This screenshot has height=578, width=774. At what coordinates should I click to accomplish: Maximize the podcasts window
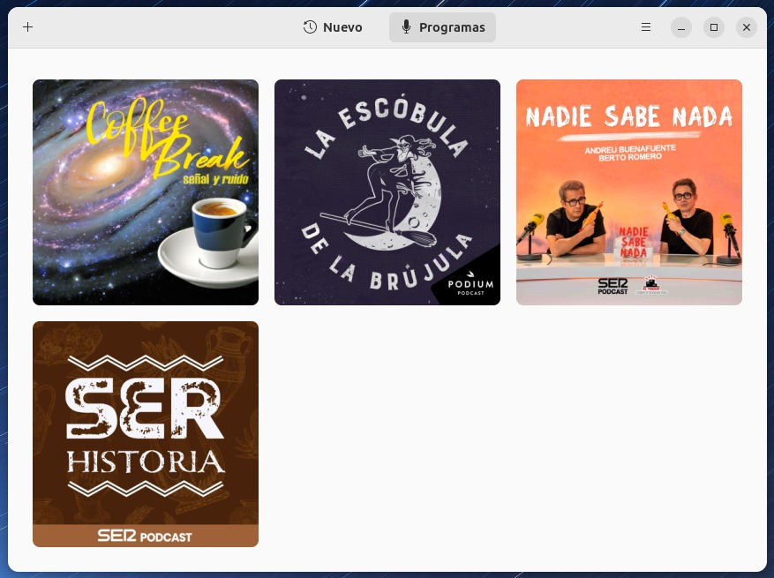[714, 27]
